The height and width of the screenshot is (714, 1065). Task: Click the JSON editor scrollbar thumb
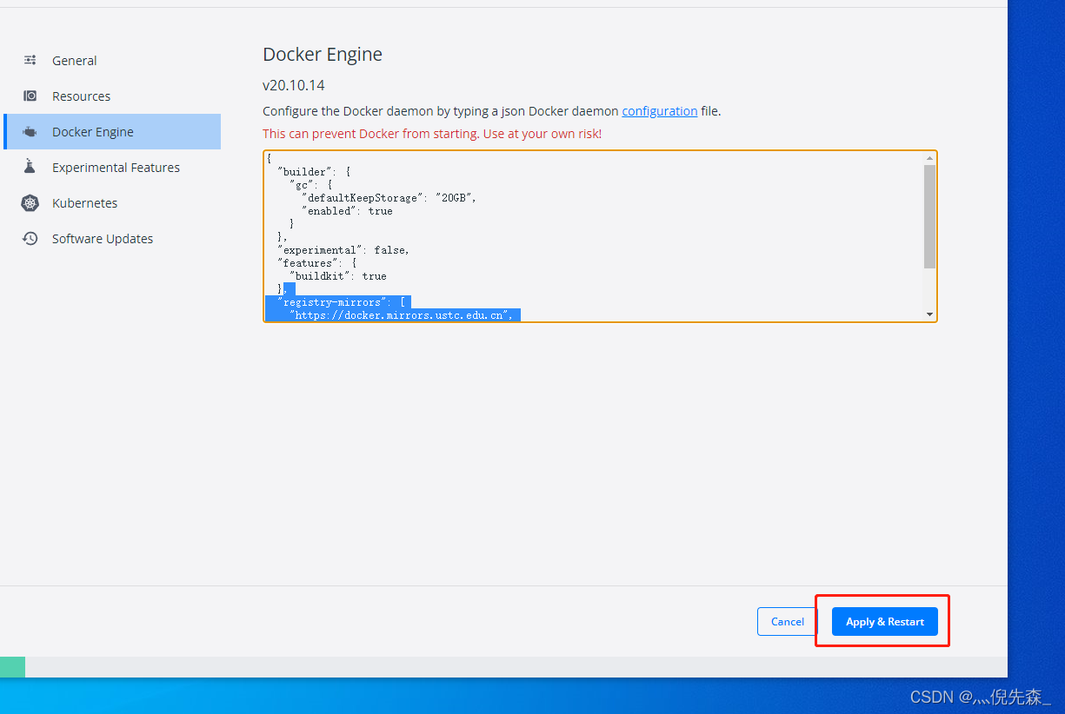tap(930, 216)
